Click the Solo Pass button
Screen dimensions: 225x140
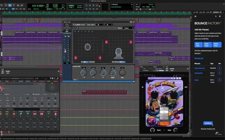(198, 45)
